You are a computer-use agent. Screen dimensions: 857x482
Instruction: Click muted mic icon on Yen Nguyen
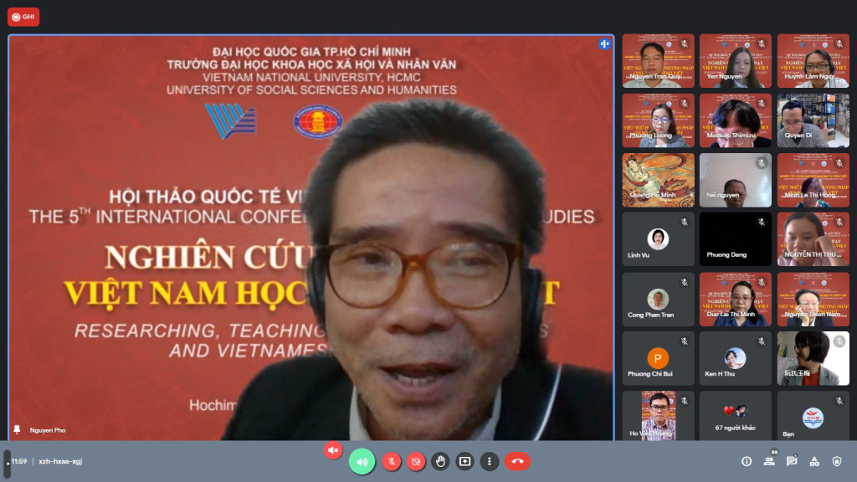tap(762, 44)
